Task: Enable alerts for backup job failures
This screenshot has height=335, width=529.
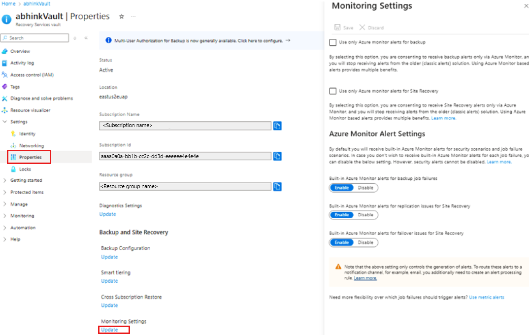Action: coord(342,188)
